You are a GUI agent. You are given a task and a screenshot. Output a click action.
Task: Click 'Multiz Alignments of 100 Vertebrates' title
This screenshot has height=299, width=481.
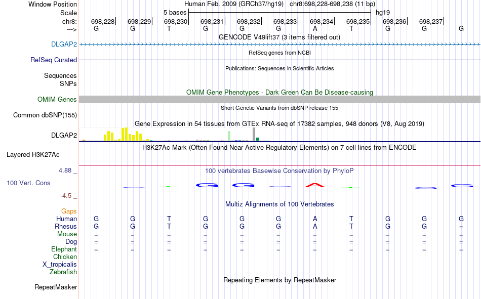pyautogui.click(x=279, y=204)
